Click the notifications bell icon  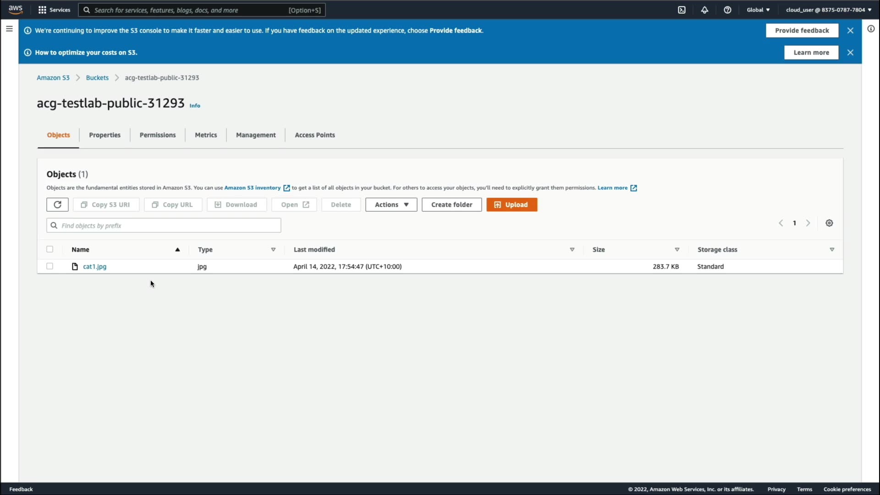[704, 10]
